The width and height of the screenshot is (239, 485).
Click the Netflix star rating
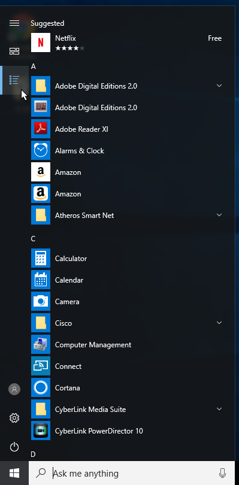pyautogui.click(x=69, y=48)
